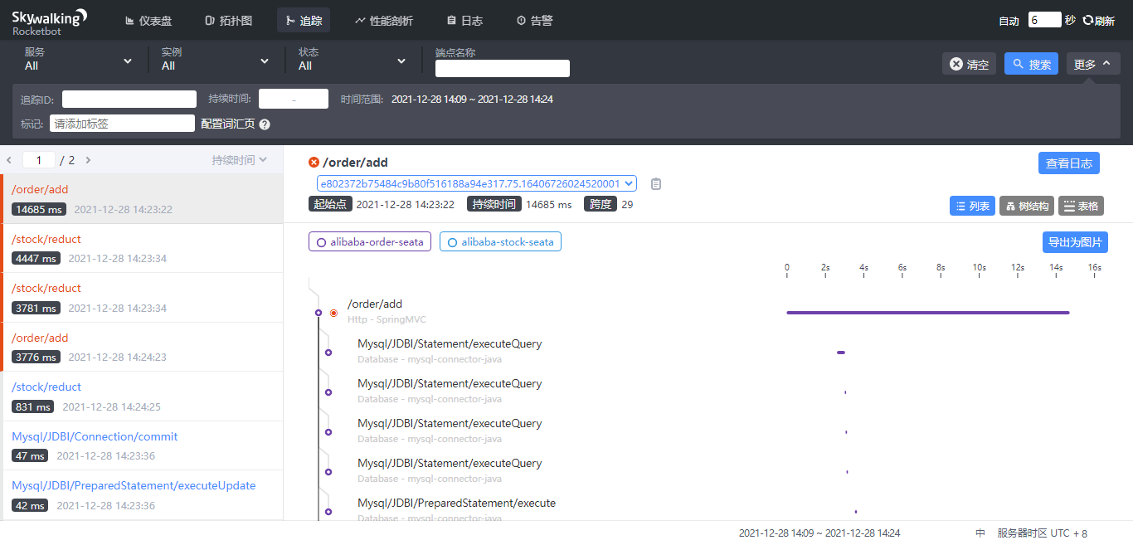Screen dimensions: 1133x545
Task: Expand the 实例 instance dropdown
Action: point(216,59)
